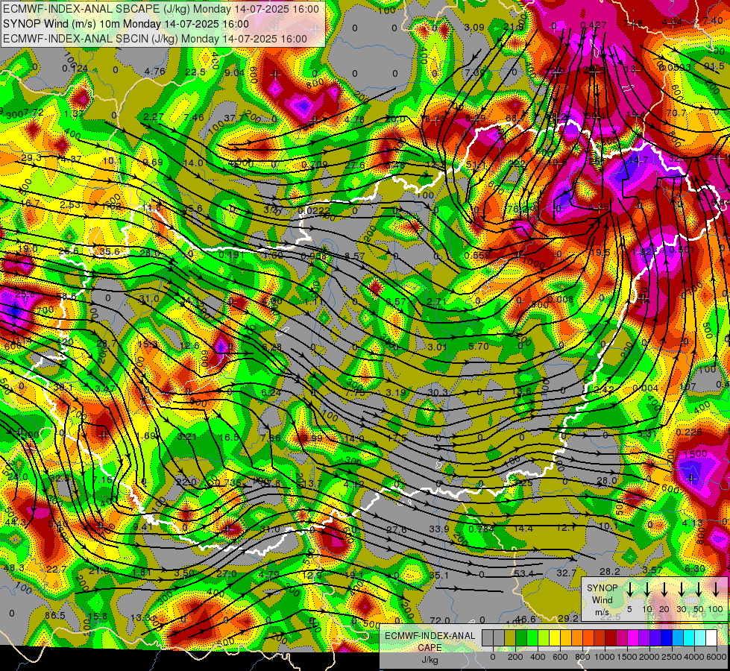Click the '2000' tick label in the CAPE legend
Image resolution: width=730 pixels, height=671 pixels.
[x=649, y=657]
